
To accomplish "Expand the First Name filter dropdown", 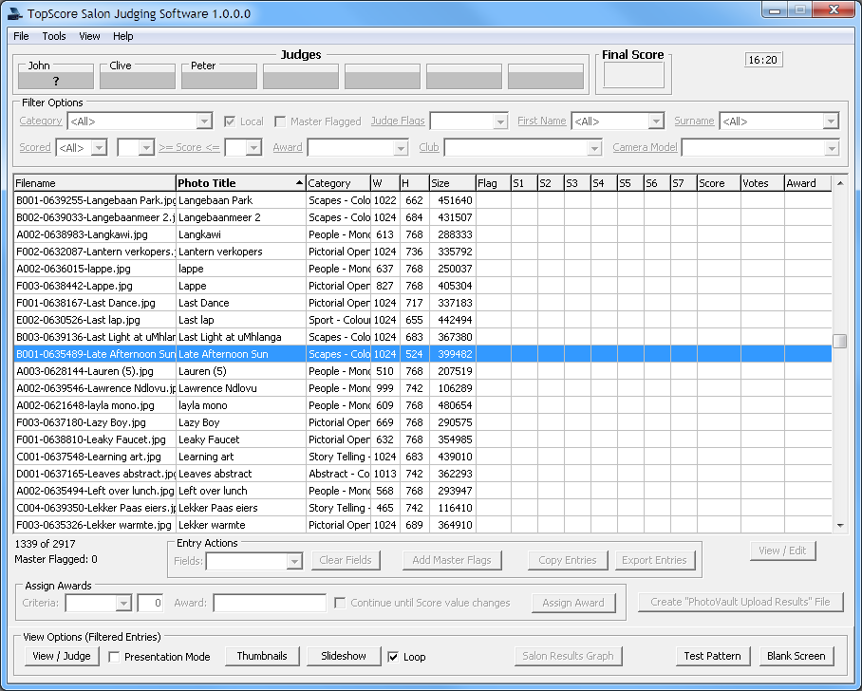I will click(655, 121).
